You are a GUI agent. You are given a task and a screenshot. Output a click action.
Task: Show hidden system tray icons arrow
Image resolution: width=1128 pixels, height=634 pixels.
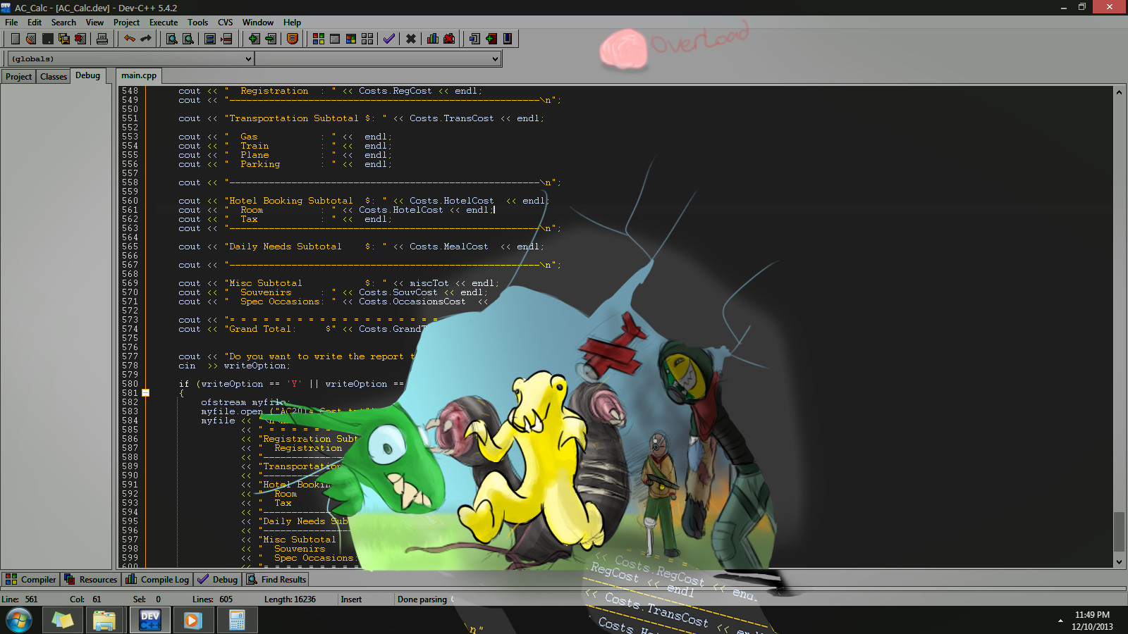1060,621
